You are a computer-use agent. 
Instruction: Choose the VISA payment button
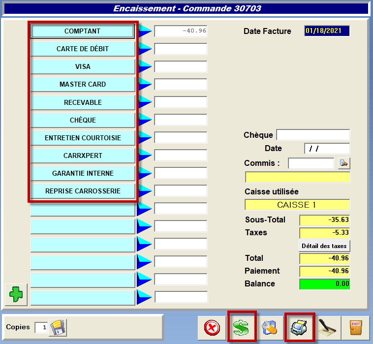point(83,66)
